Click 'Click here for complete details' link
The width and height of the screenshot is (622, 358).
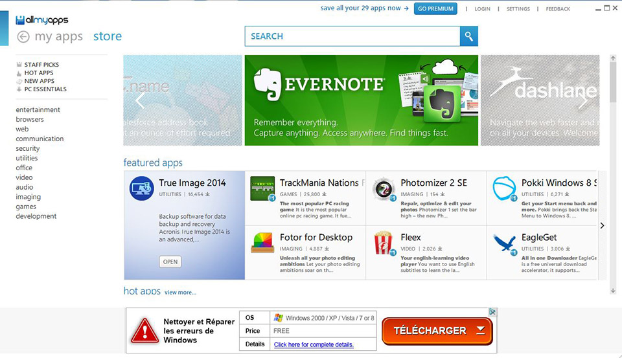[314, 344]
